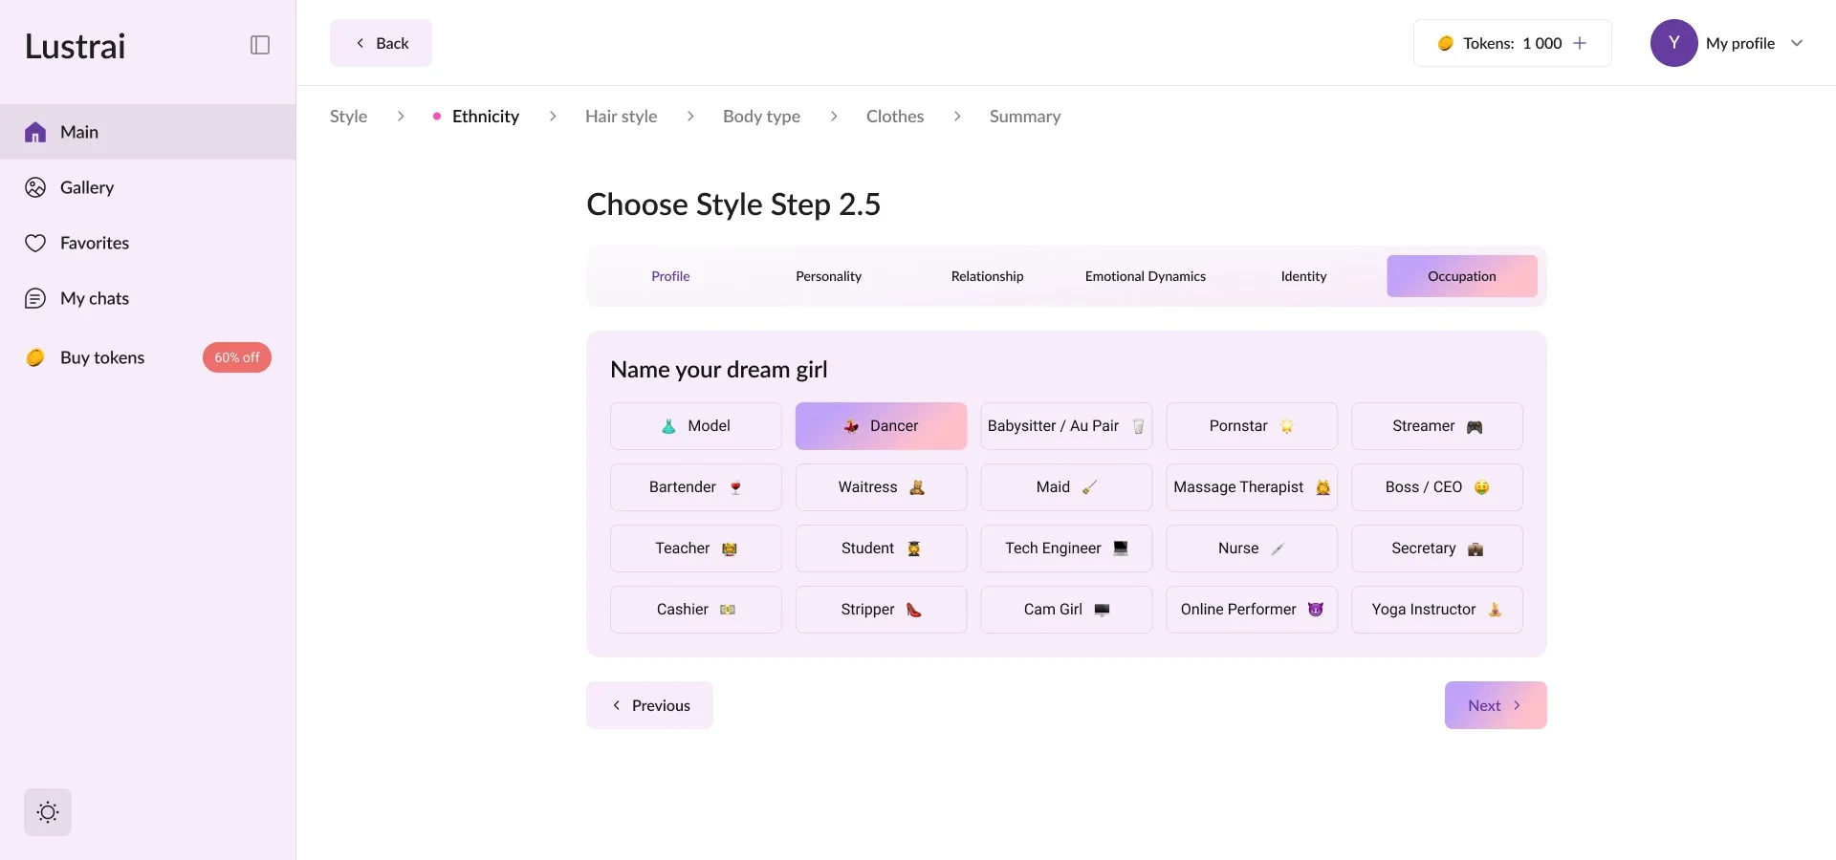Click the 60% off badge
1836x860 pixels.
(236, 357)
